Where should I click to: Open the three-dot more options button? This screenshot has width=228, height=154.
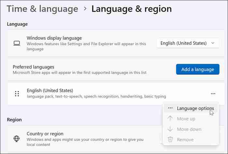[x=213, y=94]
